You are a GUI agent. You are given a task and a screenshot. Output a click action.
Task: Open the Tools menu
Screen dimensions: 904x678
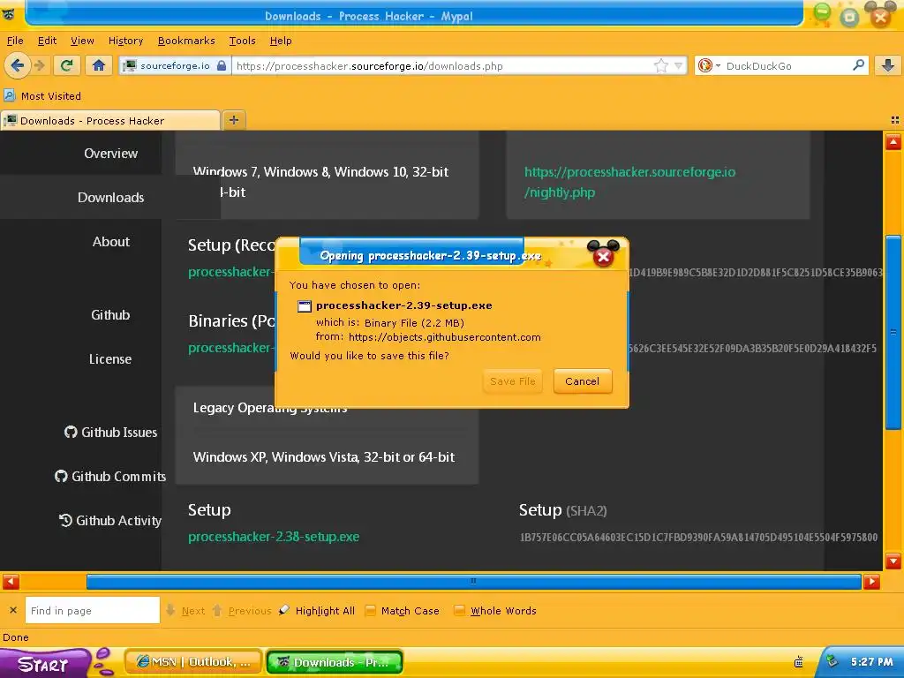click(x=242, y=41)
